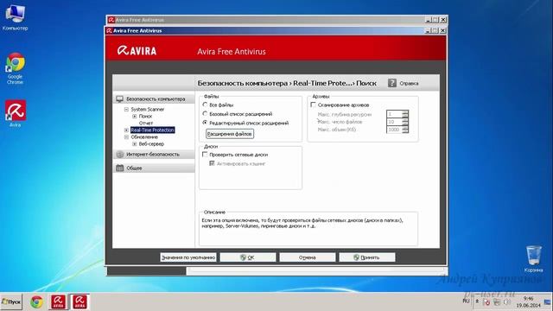Screen dimensions: 553x311
Task: Select System Scanner in the tree
Action: tap(148, 110)
